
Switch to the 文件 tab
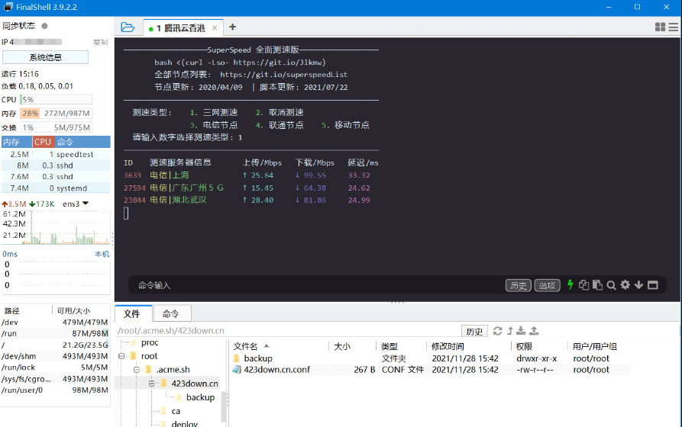click(x=132, y=313)
